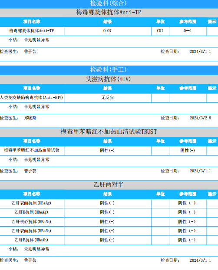This screenshot has height=270, width=218.
Task: Select 梅毒甲苯暗红不加热血清试验 item name cell
Action: [x=32, y=150]
